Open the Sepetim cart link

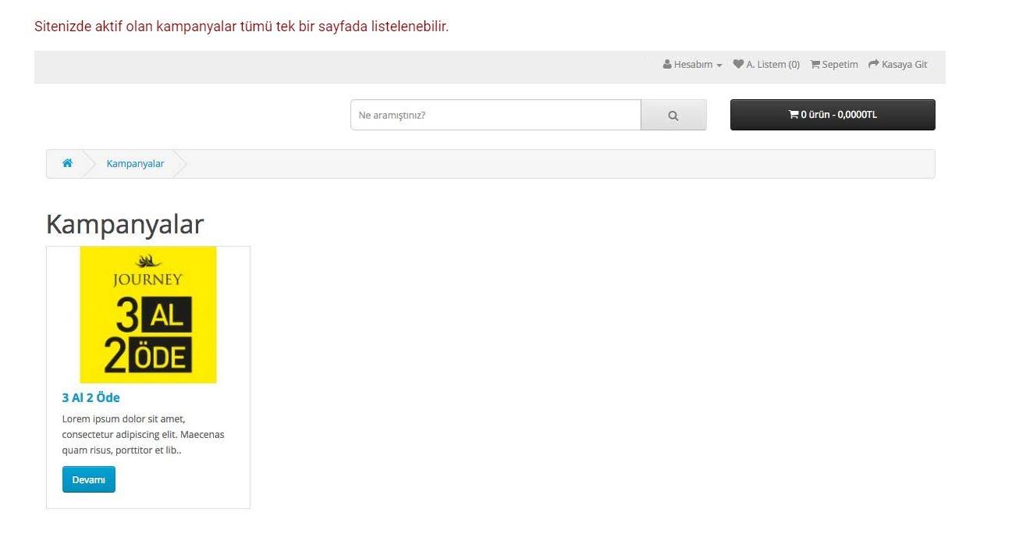834,65
